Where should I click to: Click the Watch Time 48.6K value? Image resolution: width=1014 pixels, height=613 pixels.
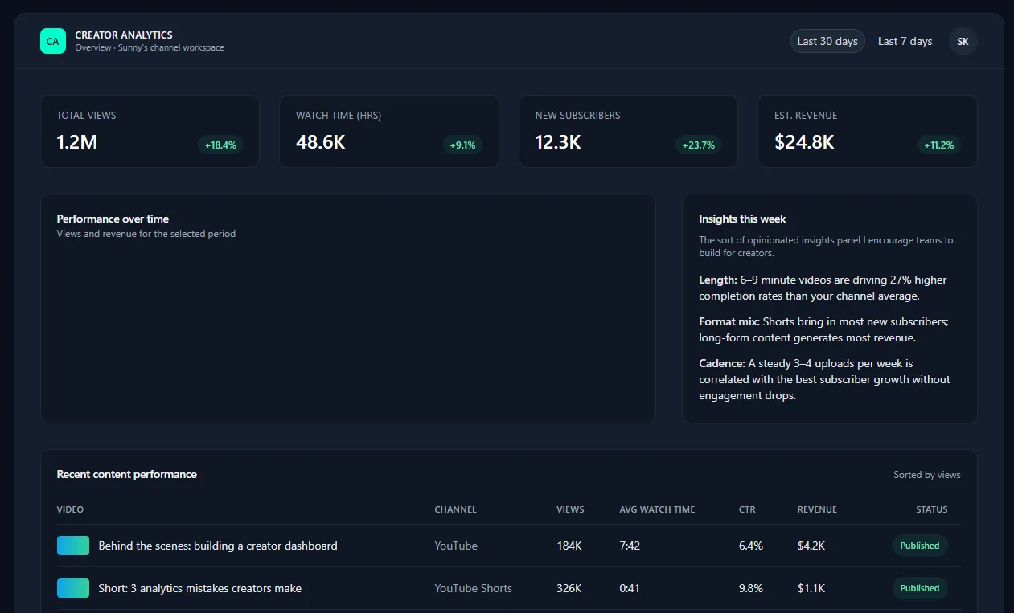321,142
